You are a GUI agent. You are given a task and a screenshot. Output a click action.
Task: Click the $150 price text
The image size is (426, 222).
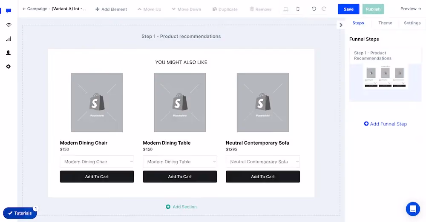click(64, 149)
